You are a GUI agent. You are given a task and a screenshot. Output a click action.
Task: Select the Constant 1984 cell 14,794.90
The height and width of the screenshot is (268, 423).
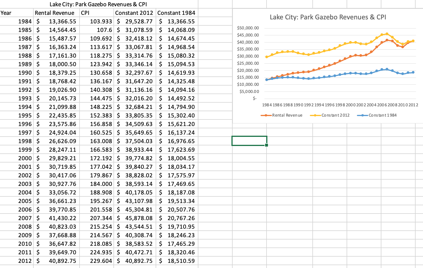tap(177, 107)
